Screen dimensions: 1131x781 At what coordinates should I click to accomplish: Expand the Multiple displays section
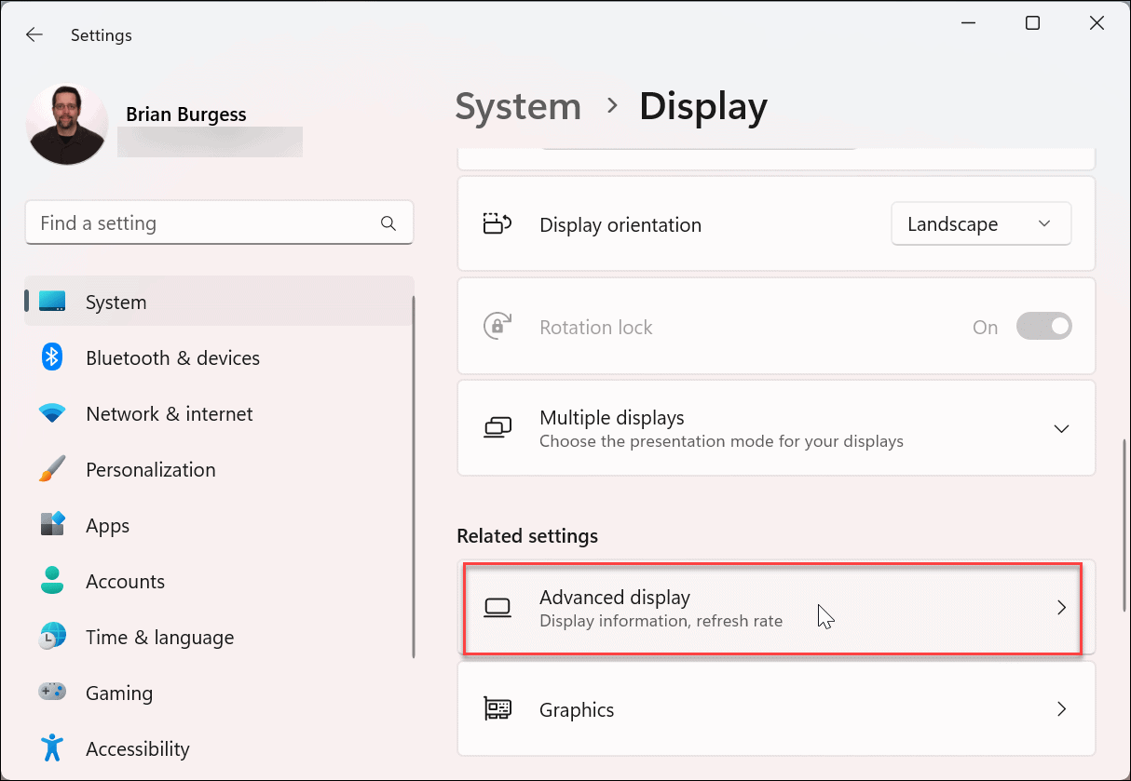coord(1061,428)
